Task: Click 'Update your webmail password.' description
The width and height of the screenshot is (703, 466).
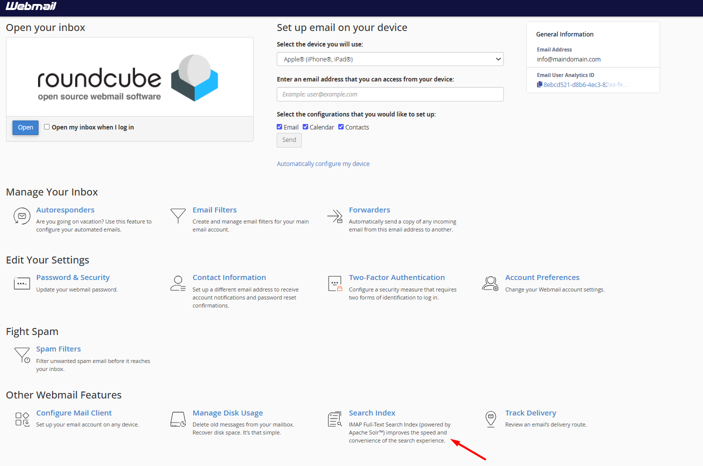Action: pyautogui.click(x=77, y=289)
